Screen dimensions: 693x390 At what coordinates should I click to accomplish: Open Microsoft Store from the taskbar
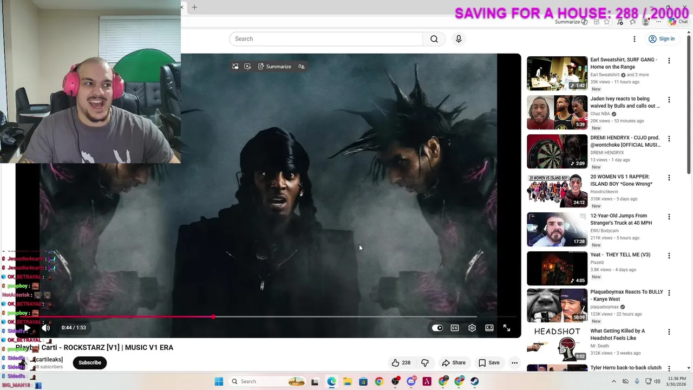click(x=363, y=381)
